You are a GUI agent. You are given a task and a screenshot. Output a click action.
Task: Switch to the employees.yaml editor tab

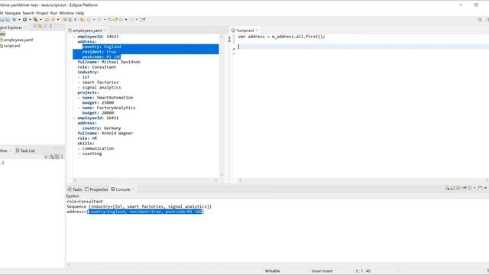coord(87,31)
